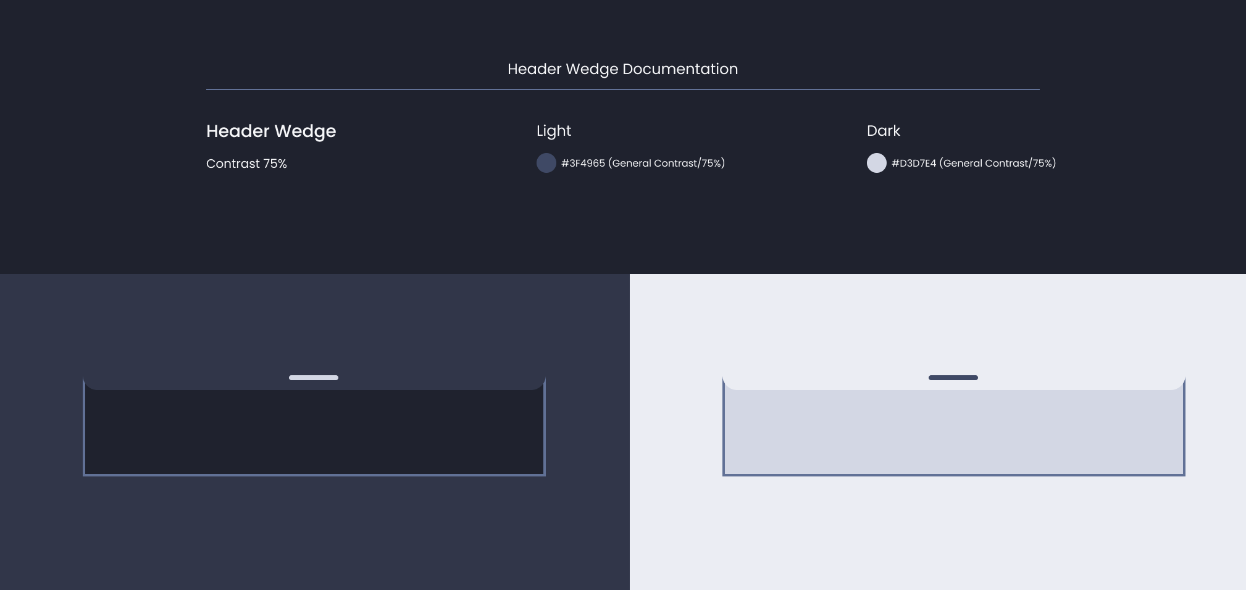The height and width of the screenshot is (590, 1246).
Task: Click the 'Light' column heading
Action: pos(554,131)
